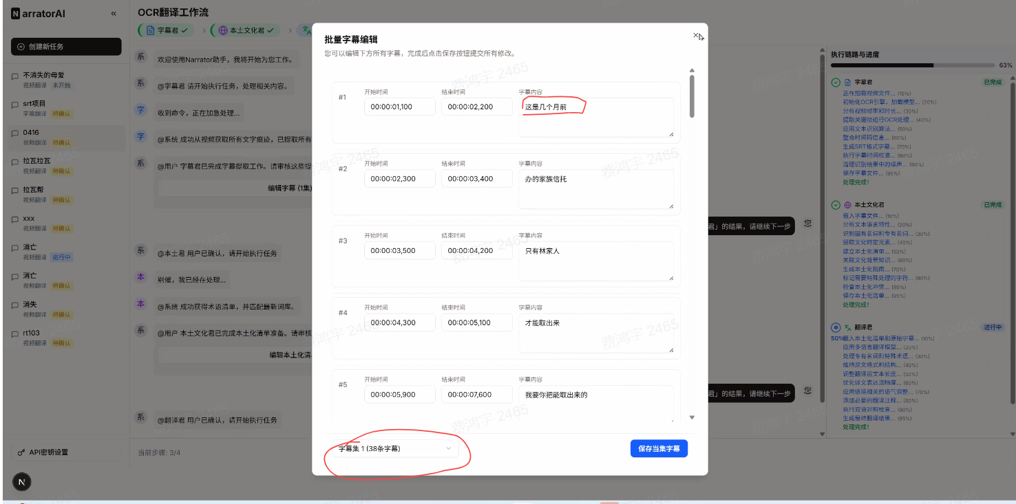The image size is (1016, 504).
Task: Click the start time field 00:00:05,900
Action: [400, 395]
